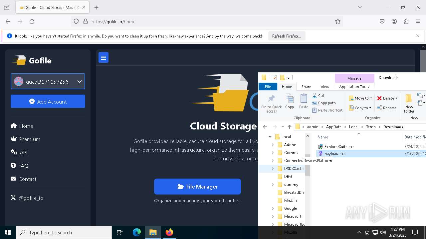Click AppData in the breadcrumb path
The width and height of the screenshot is (426, 239).
point(333,127)
